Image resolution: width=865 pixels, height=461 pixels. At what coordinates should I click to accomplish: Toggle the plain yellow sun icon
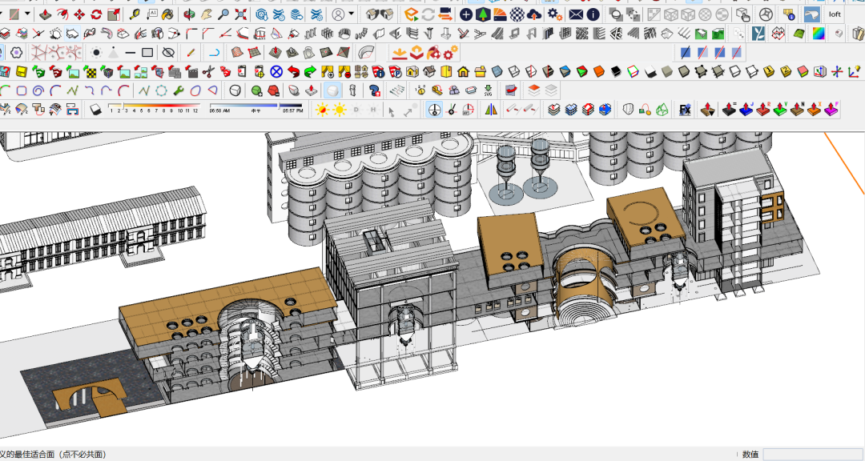(x=340, y=109)
